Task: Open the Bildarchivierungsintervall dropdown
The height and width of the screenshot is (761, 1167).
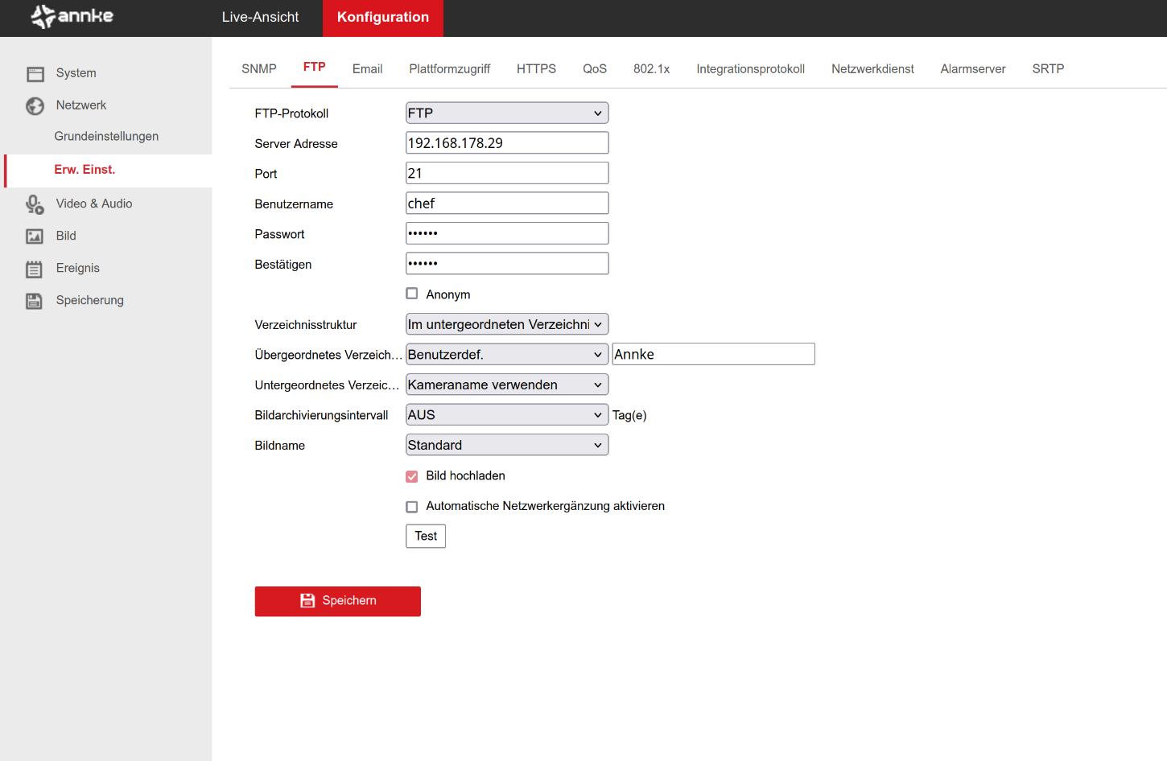Action: coord(506,415)
